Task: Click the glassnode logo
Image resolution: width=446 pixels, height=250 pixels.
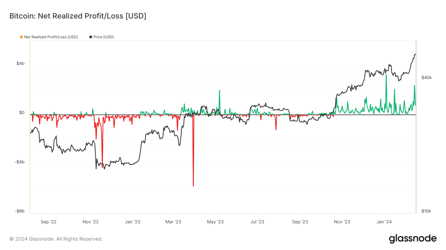Action: click(x=413, y=239)
